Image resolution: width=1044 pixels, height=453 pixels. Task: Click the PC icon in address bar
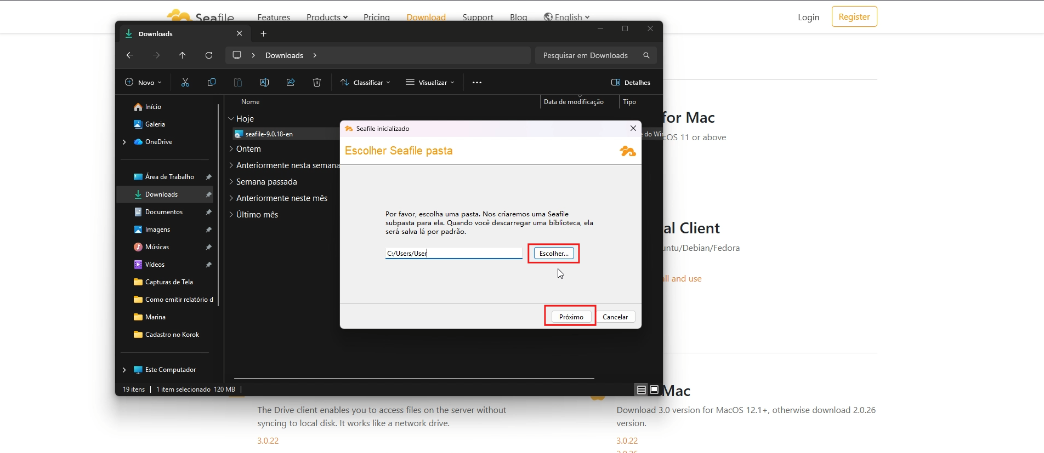tap(237, 55)
